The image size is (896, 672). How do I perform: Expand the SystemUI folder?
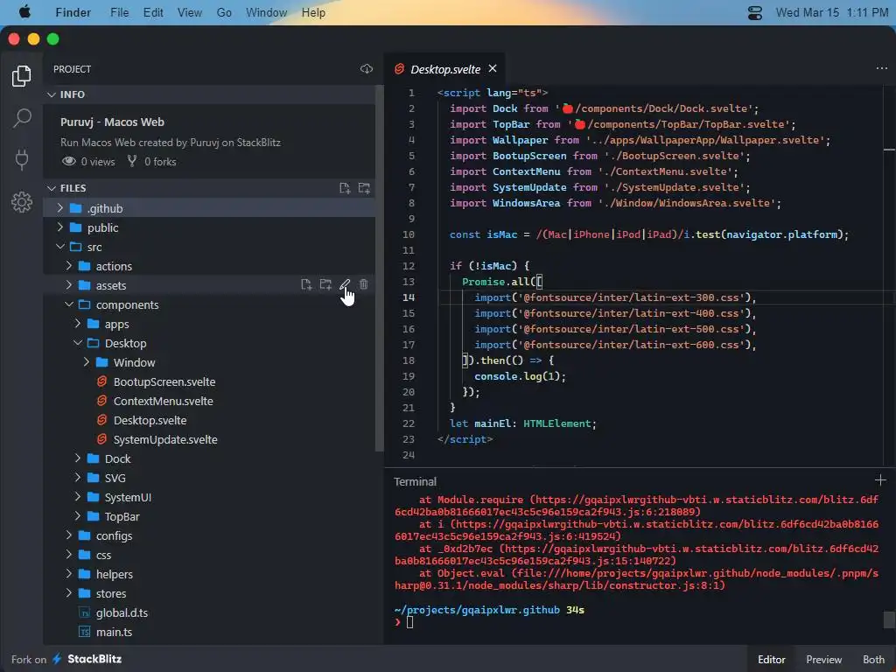coord(78,497)
